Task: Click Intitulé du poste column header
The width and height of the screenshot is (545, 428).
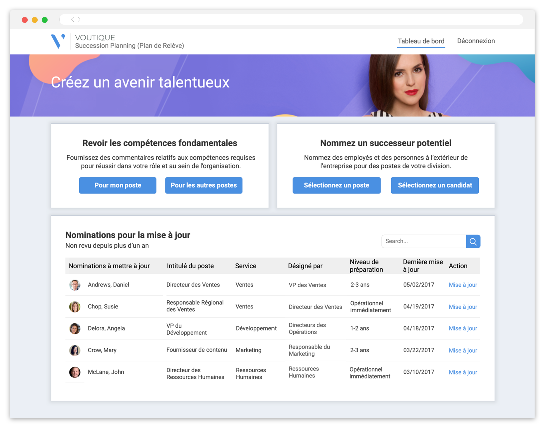Action: 190,266
